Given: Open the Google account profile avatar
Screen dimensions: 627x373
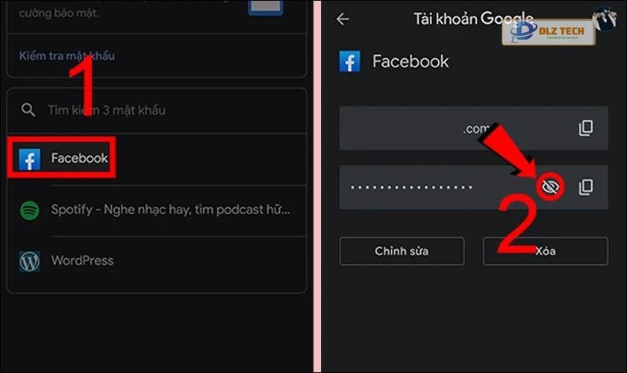Looking at the screenshot, I should pyautogui.click(x=605, y=18).
